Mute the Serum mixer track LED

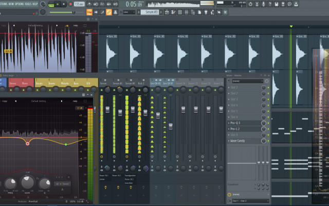coord(102,90)
